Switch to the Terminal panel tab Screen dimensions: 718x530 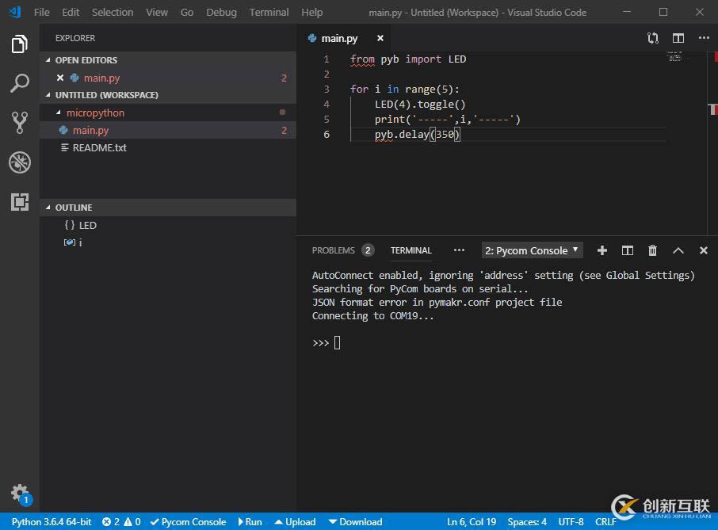411,250
